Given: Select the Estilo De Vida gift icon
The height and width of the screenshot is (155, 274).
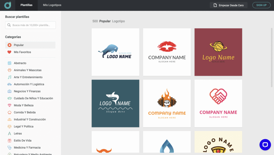Looking at the screenshot, I should tap(9, 141).
